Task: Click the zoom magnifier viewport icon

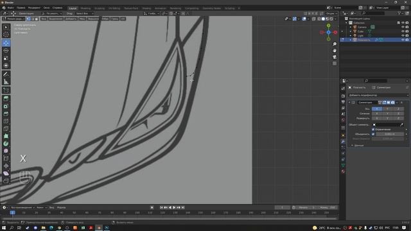Action: [335, 44]
